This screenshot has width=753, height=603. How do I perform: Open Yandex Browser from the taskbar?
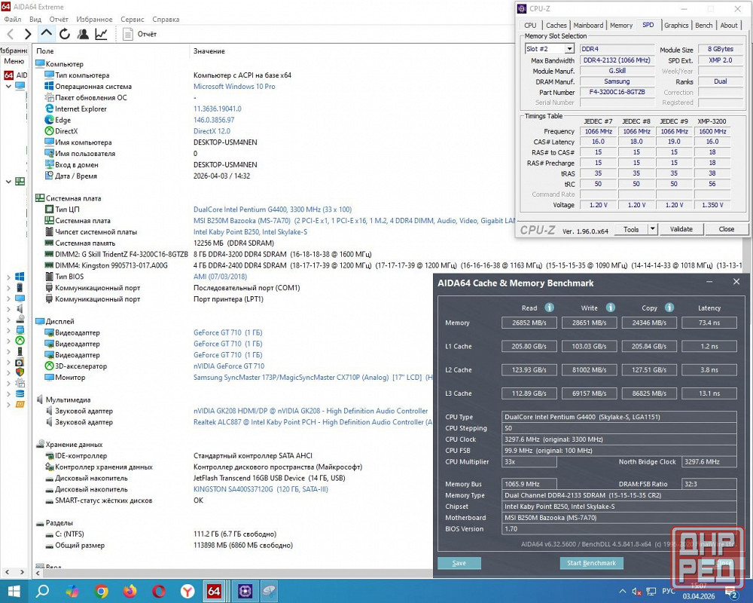[x=187, y=591]
